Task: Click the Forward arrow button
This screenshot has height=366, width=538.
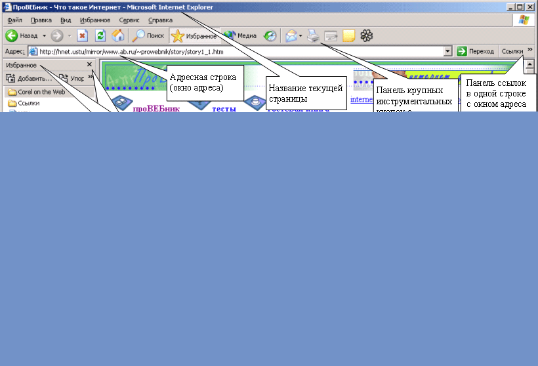Action: point(57,35)
